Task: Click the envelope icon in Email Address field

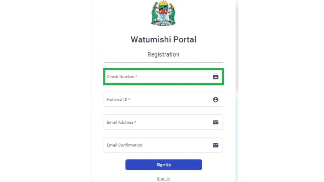Action: pos(215,122)
